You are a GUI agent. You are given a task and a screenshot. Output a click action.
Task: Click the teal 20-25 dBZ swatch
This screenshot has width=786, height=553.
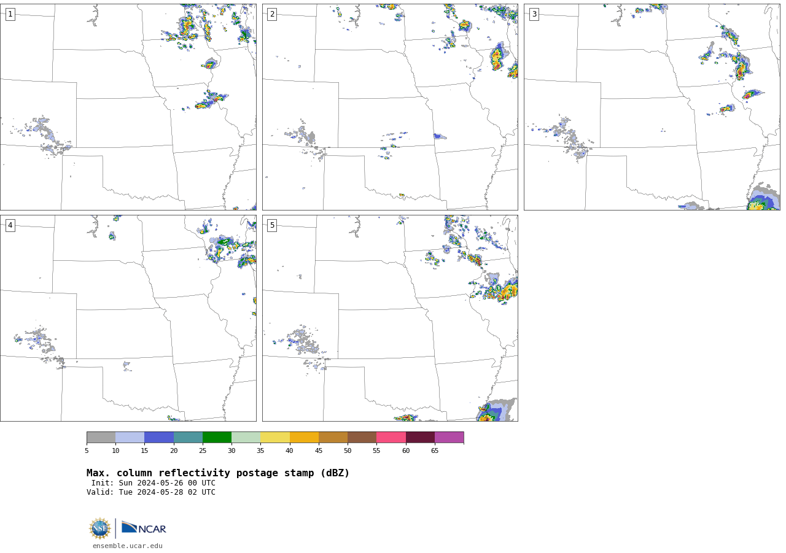point(188,438)
